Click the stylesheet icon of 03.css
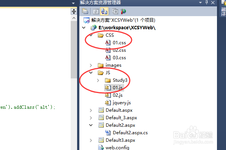This screenshot has height=150, width=226. [108, 58]
